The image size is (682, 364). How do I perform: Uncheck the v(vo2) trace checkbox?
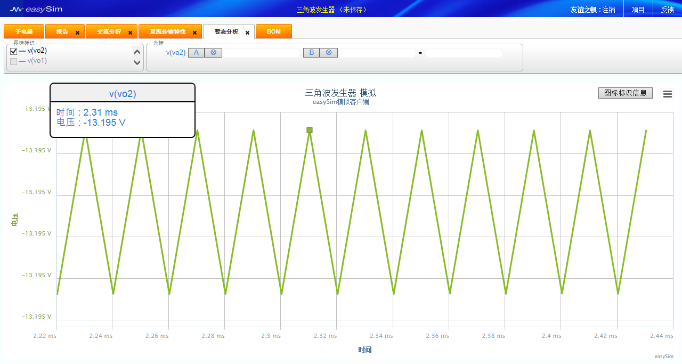14,51
